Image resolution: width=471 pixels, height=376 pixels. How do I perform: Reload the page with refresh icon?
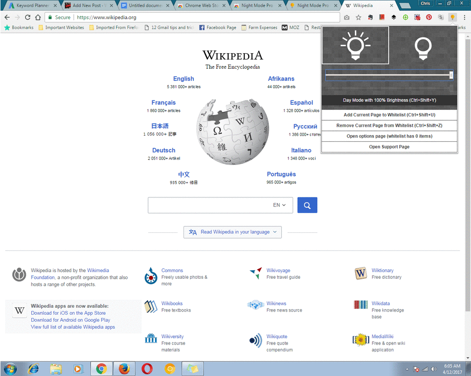(27, 17)
